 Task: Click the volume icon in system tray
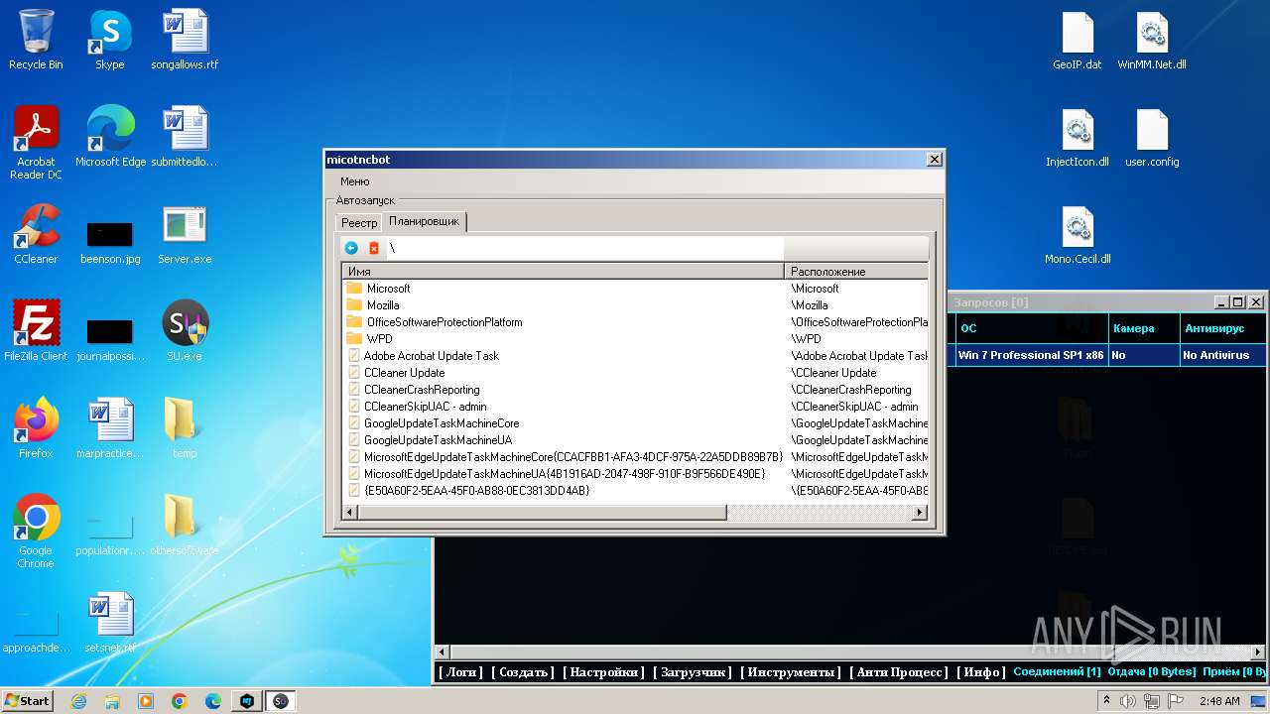coord(1128,701)
